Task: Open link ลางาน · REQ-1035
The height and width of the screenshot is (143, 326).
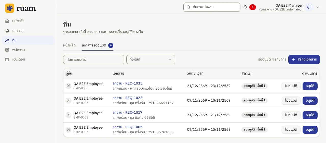Action: 127,83
